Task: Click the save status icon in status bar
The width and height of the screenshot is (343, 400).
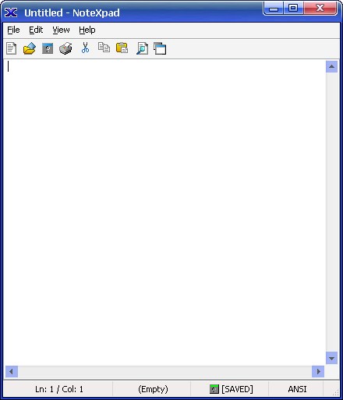Action: (214, 389)
